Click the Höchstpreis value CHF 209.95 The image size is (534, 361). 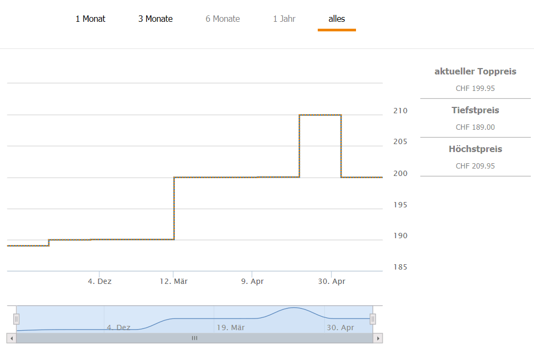click(x=475, y=166)
